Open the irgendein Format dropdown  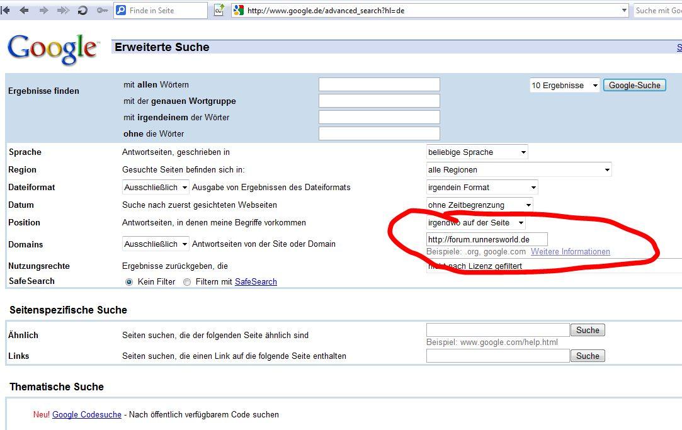pos(482,188)
